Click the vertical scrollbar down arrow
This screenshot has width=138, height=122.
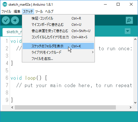tap(135, 103)
